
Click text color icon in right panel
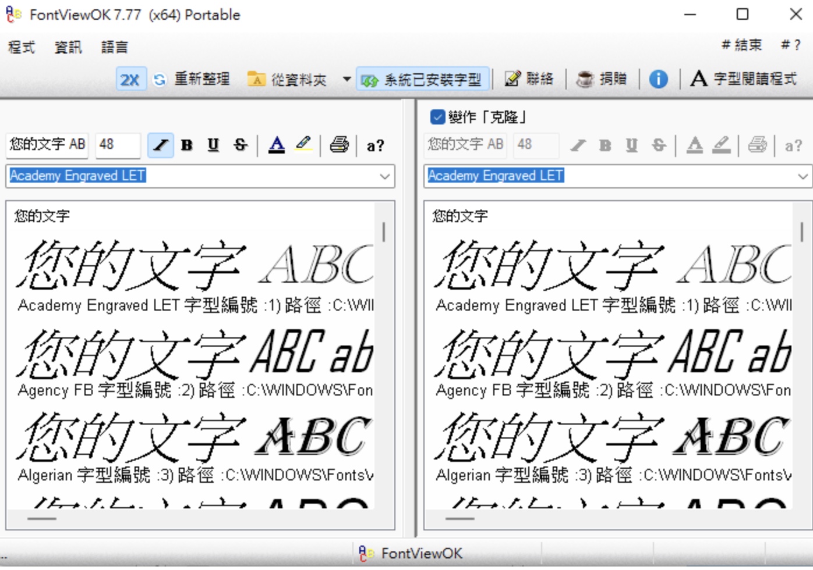click(695, 145)
